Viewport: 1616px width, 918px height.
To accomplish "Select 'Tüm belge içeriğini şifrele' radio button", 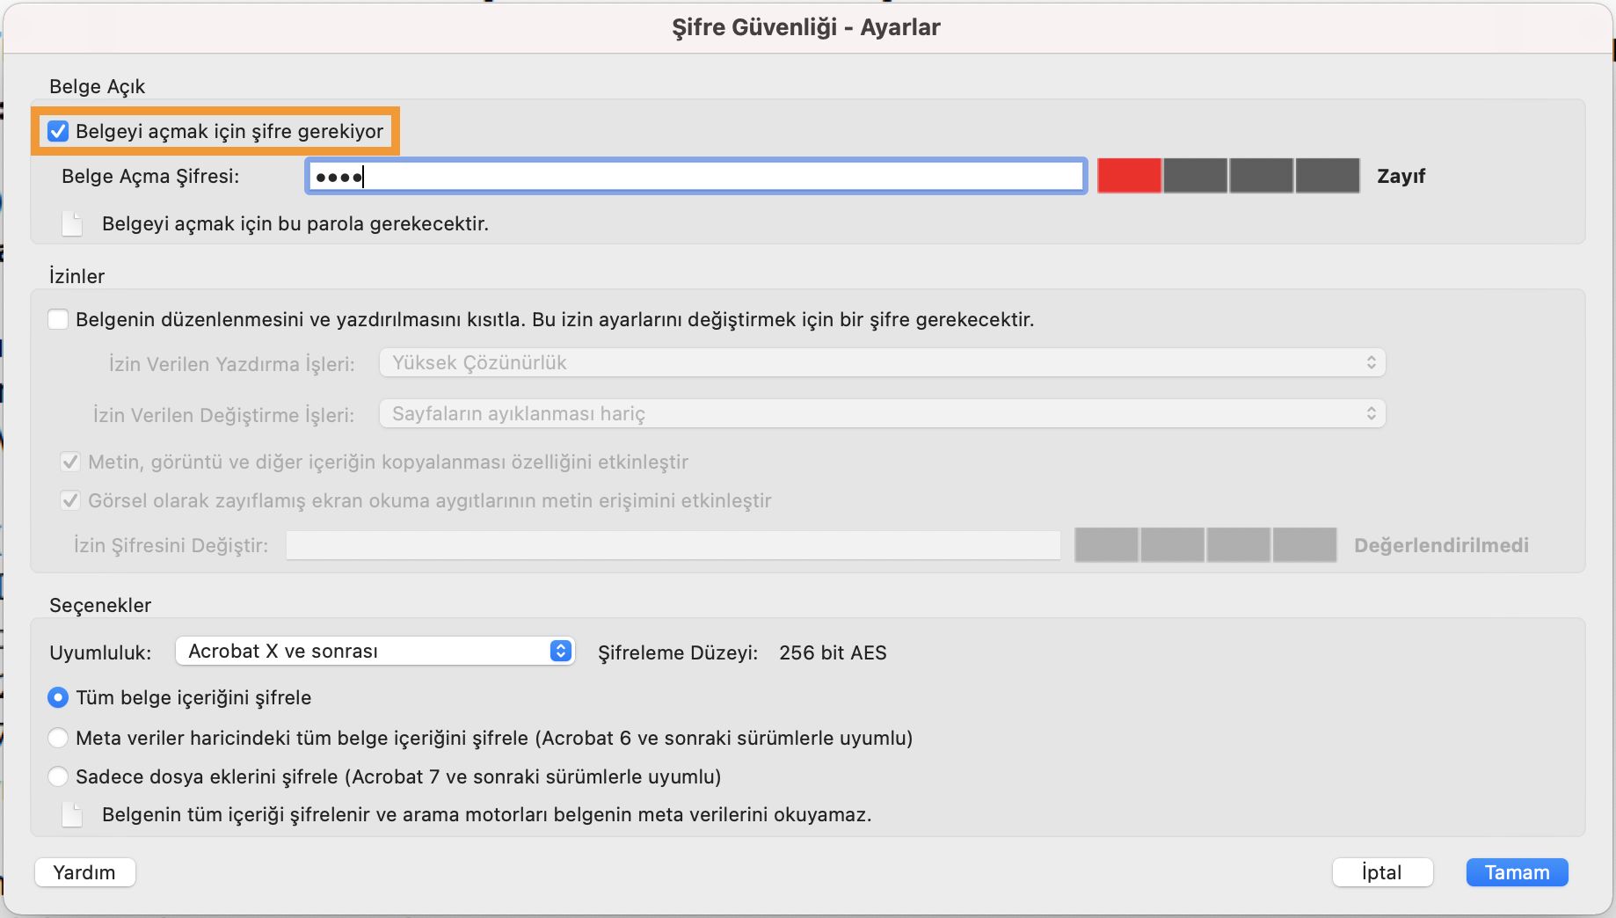I will [x=58, y=697].
